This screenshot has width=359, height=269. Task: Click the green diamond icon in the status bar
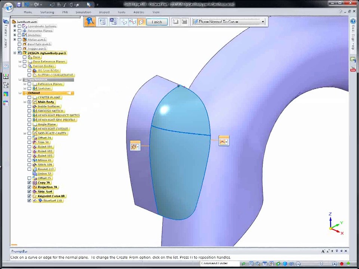(x=349, y=263)
